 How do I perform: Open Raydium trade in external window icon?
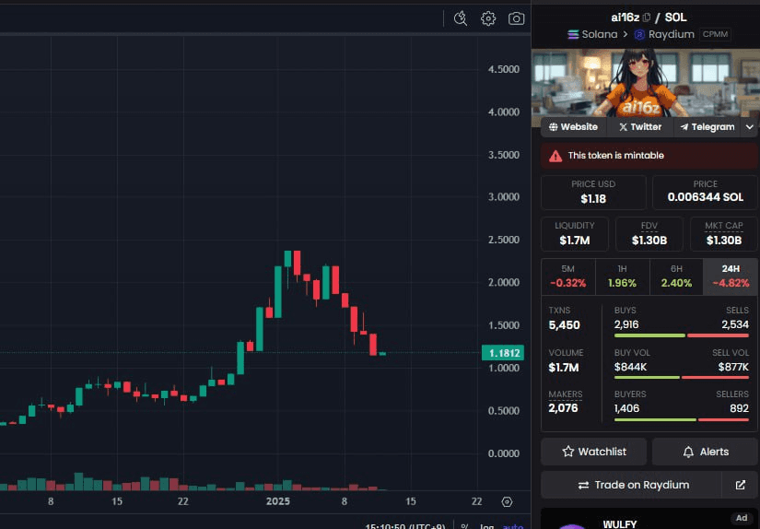coord(740,485)
